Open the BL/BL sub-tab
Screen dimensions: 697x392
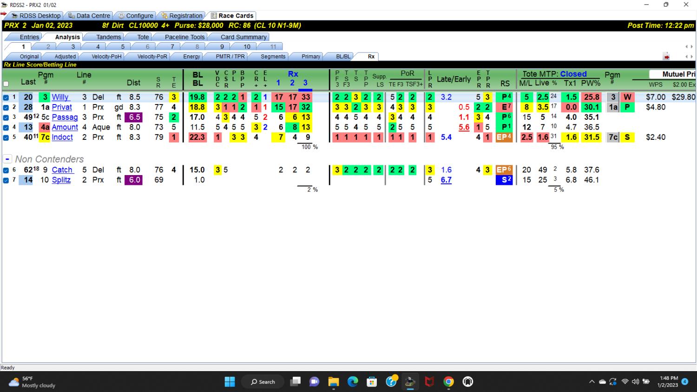(343, 57)
